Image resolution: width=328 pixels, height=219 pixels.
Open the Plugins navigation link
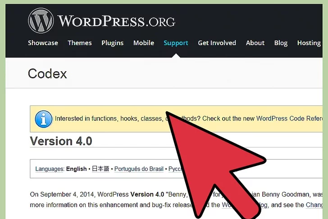(x=112, y=43)
